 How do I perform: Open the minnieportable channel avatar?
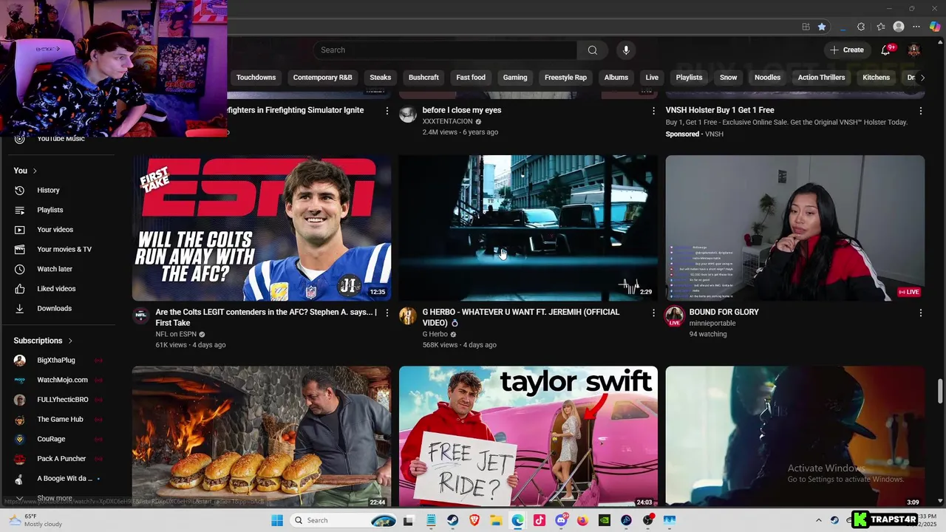[674, 317]
